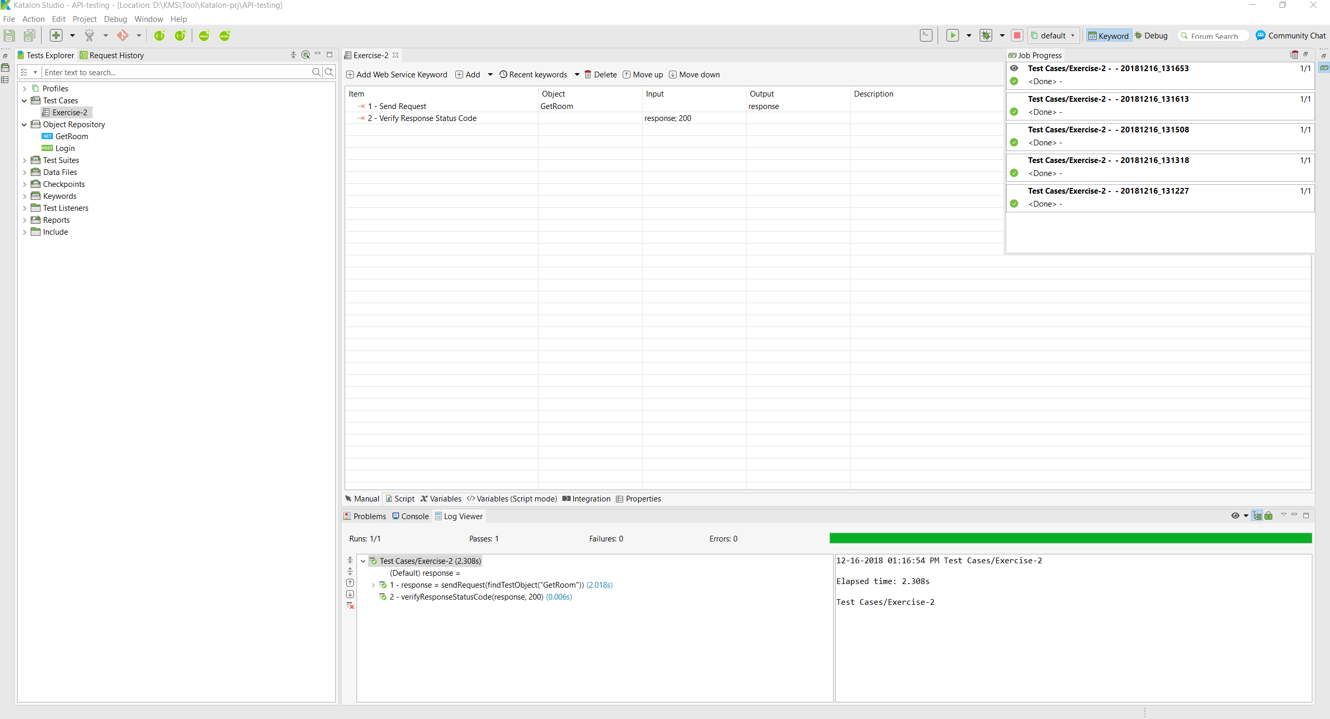The height and width of the screenshot is (719, 1330).
Task: Toggle eye icon on latest Job Progress entry
Action: [x=1013, y=68]
